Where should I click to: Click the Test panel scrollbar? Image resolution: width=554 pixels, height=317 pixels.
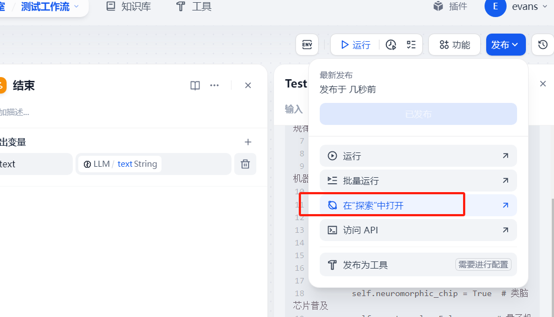tap(552, 258)
